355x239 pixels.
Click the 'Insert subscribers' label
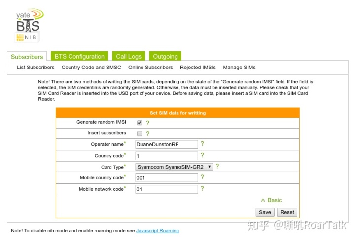click(x=106, y=133)
